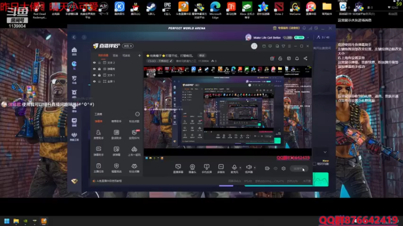Viewport: 403px width, 226px height.
Task: Launch the 全民乐PK tool with red badge
Action: pyautogui.click(x=134, y=134)
